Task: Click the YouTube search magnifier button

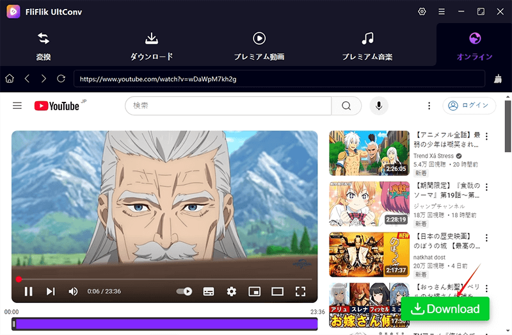Action: tap(346, 106)
